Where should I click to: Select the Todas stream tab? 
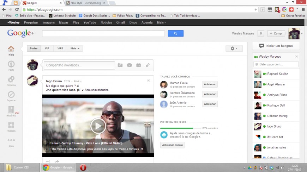click(34, 49)
